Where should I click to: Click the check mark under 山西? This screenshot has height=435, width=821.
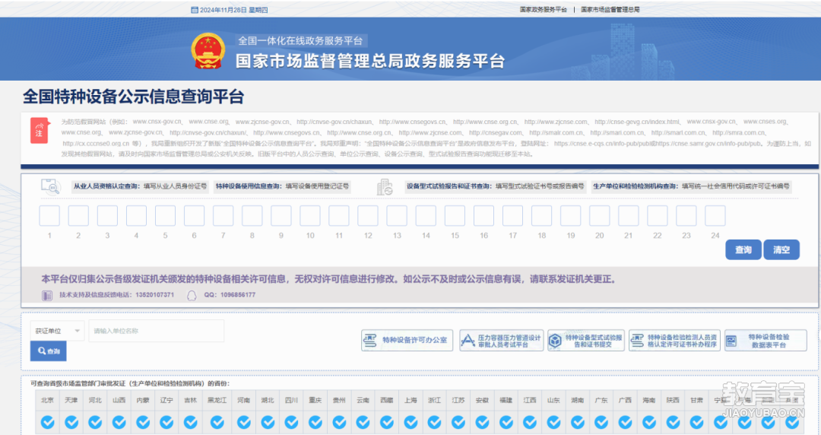(119, 422)
